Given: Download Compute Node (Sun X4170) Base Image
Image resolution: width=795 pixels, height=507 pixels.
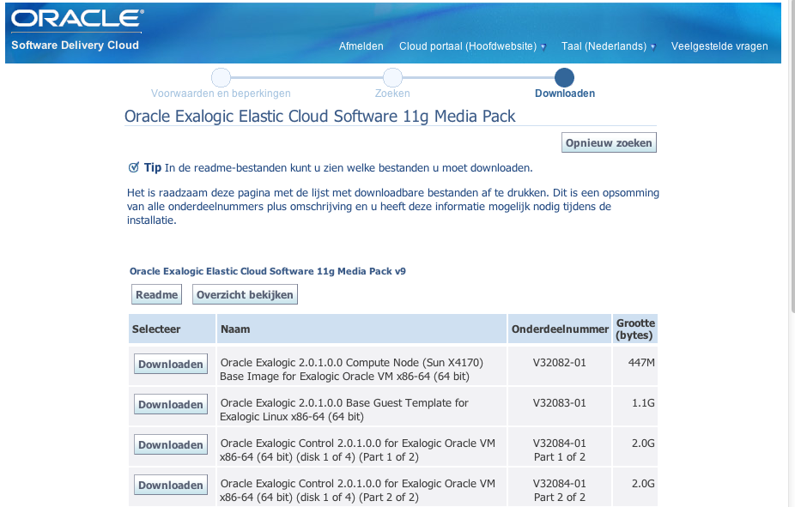Looking at the screenshot, I should [x=171, y=365].
